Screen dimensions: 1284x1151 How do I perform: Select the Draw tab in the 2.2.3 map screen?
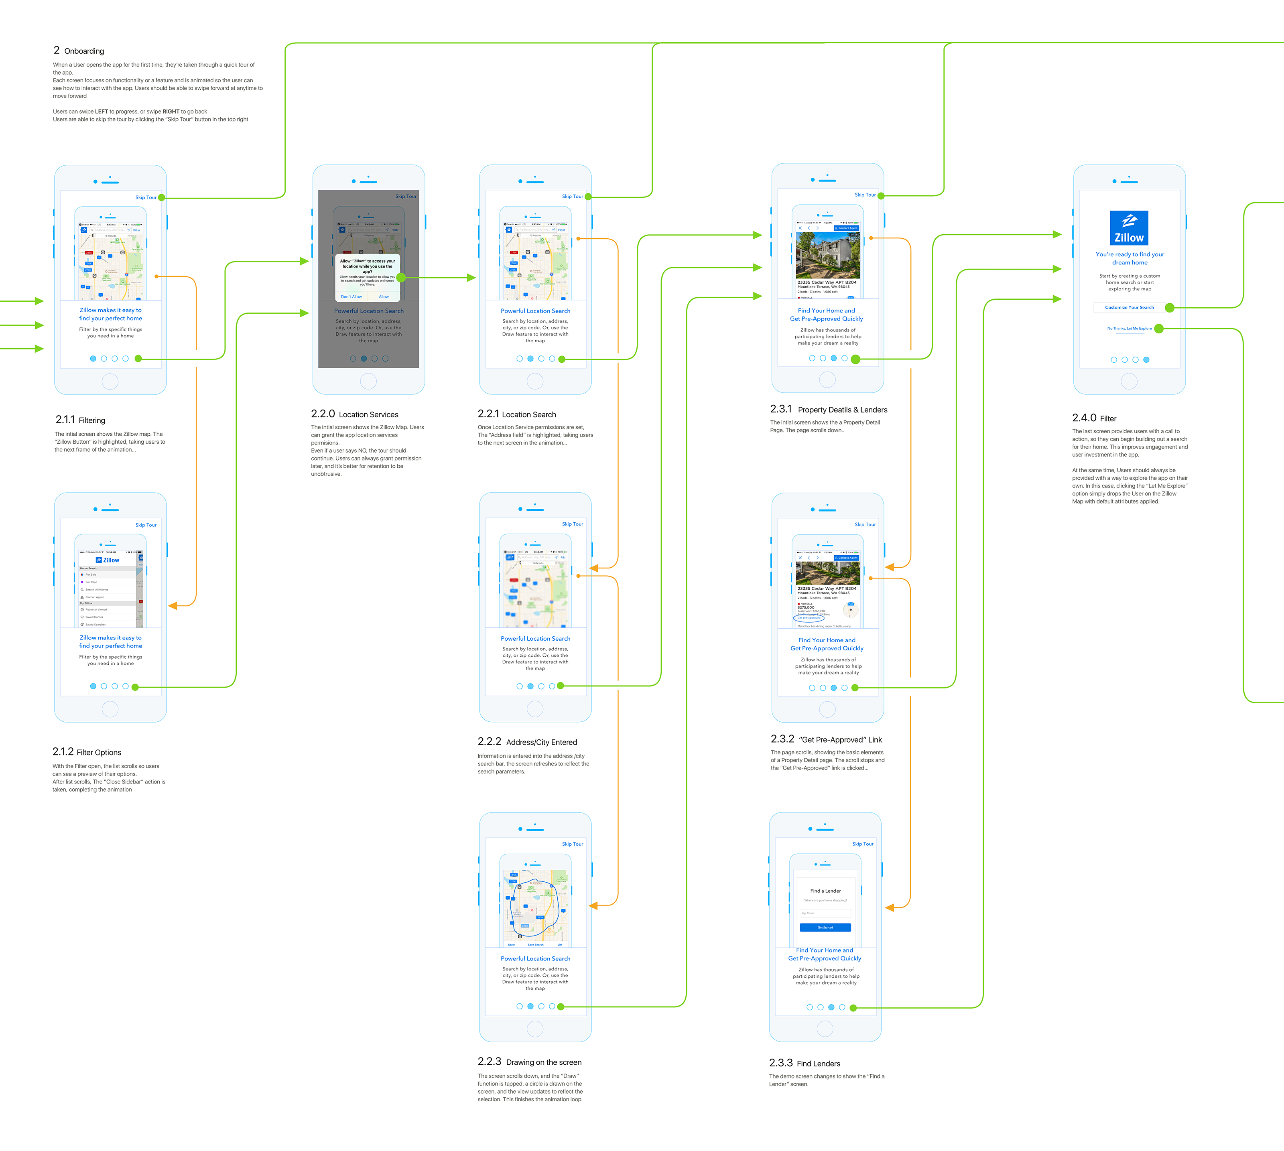click(x=511, y=945)
